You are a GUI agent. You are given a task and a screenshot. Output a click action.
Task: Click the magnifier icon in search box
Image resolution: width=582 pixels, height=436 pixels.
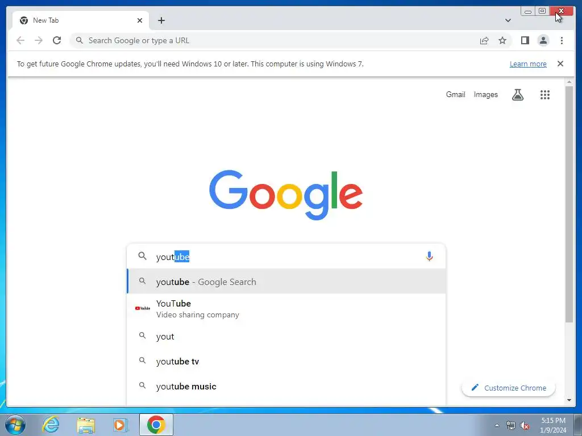142,256
